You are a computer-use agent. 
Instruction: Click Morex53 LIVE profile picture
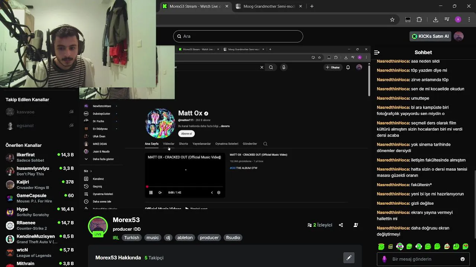click(x=98, y=226)
